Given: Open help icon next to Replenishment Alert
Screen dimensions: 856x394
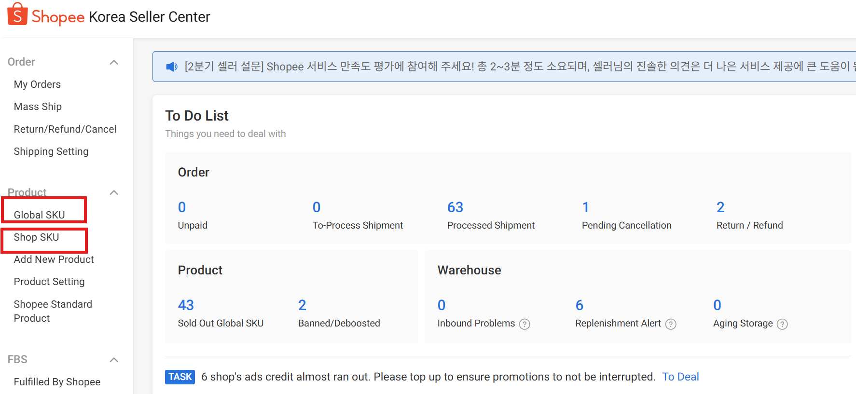Looking at the screenshot, I should click(x=671, y=324).
